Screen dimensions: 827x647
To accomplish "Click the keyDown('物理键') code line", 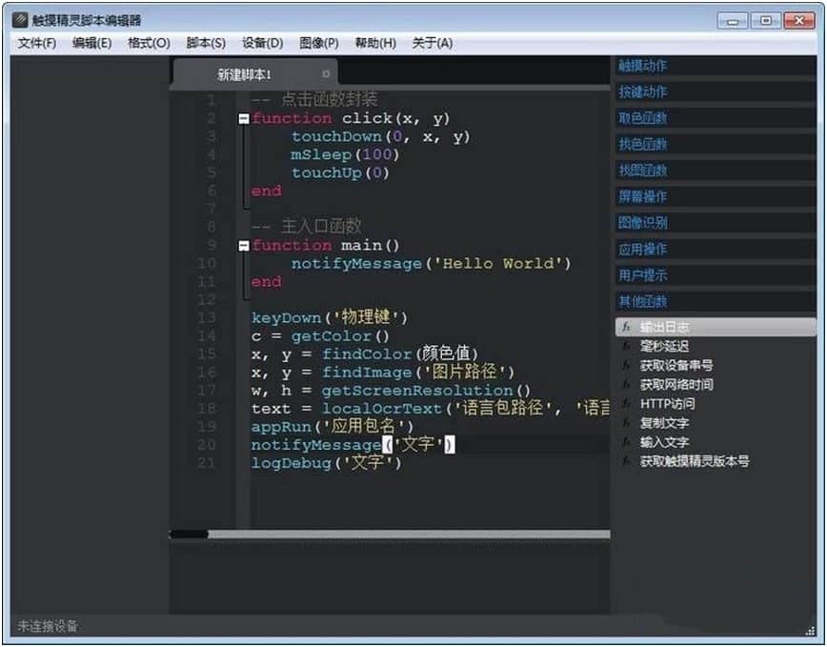I will click(329, 318).
